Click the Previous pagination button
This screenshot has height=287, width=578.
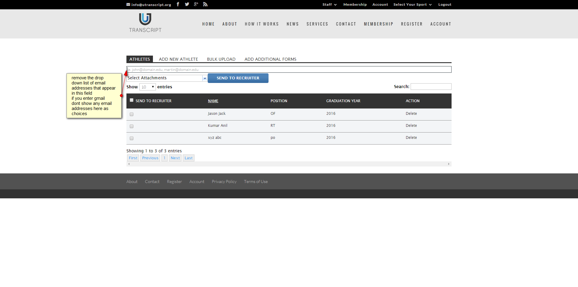150,158
